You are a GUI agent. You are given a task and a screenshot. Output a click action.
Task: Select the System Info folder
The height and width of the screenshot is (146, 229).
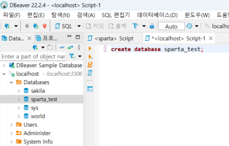38,142
